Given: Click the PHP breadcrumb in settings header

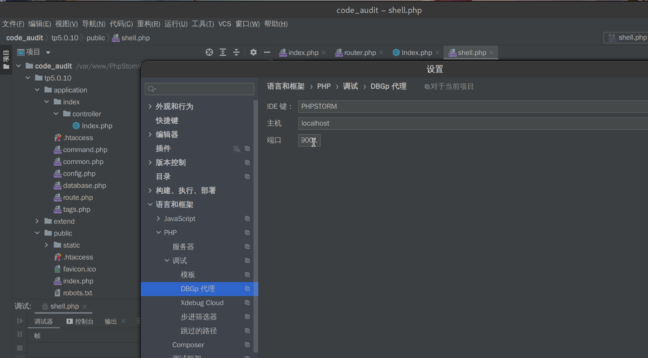Looking at the screenshot, I should [324, 86].
